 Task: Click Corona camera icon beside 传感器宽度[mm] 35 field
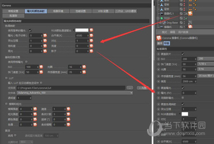coord(84,72)
